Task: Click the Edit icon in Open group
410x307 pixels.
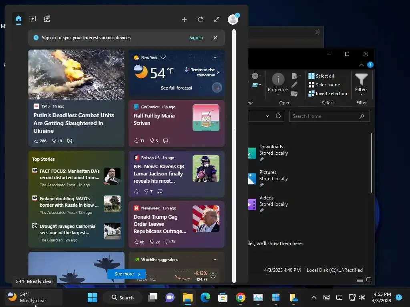Action: 294,85
